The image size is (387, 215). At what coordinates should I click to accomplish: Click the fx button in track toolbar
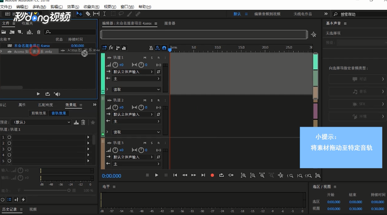pyautogui.click(x=111, y=47)
